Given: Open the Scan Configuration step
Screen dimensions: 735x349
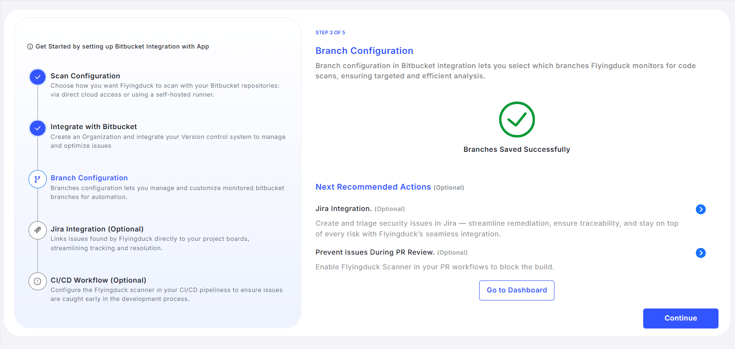Looking at the screenshot, I should click(85, 76).
